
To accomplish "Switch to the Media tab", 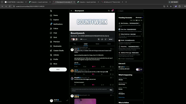I will point(97,44).
